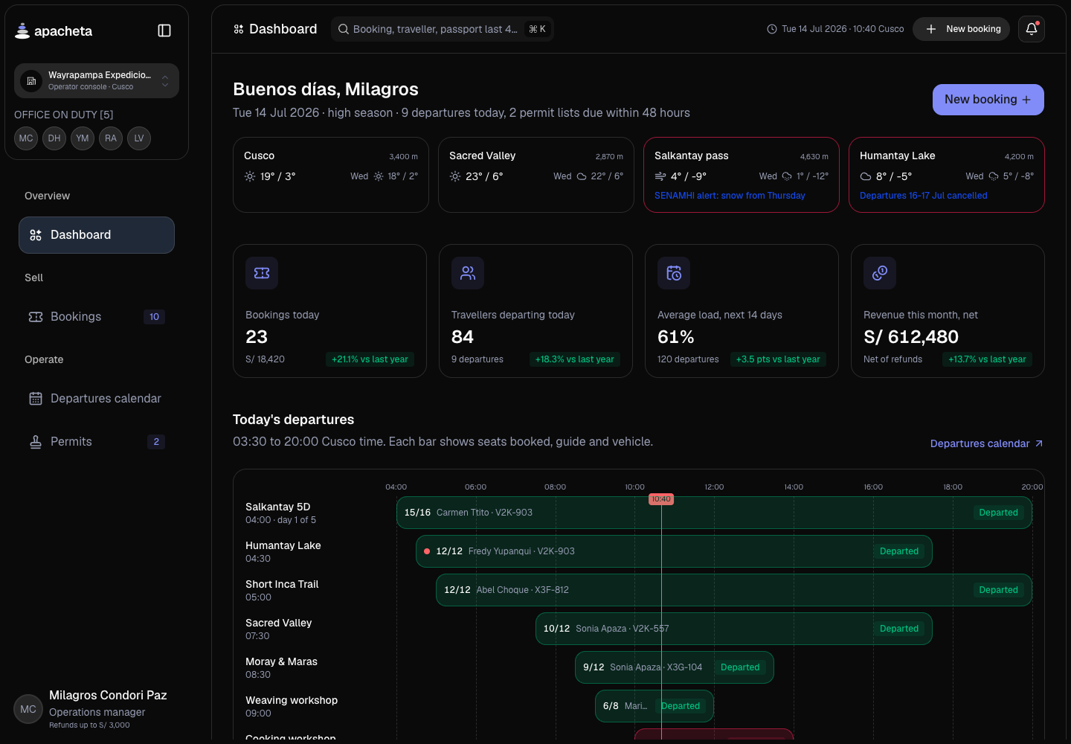Select the Dashboard sidebar item
Screen dimensions: 1071x744
click(97, 235)
